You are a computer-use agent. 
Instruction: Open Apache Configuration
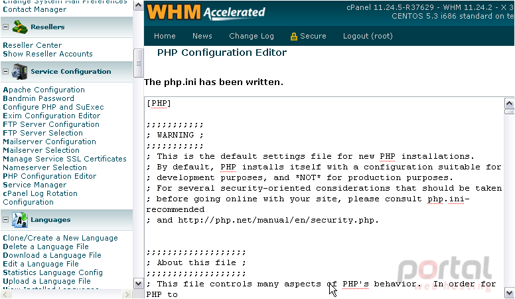44,90
